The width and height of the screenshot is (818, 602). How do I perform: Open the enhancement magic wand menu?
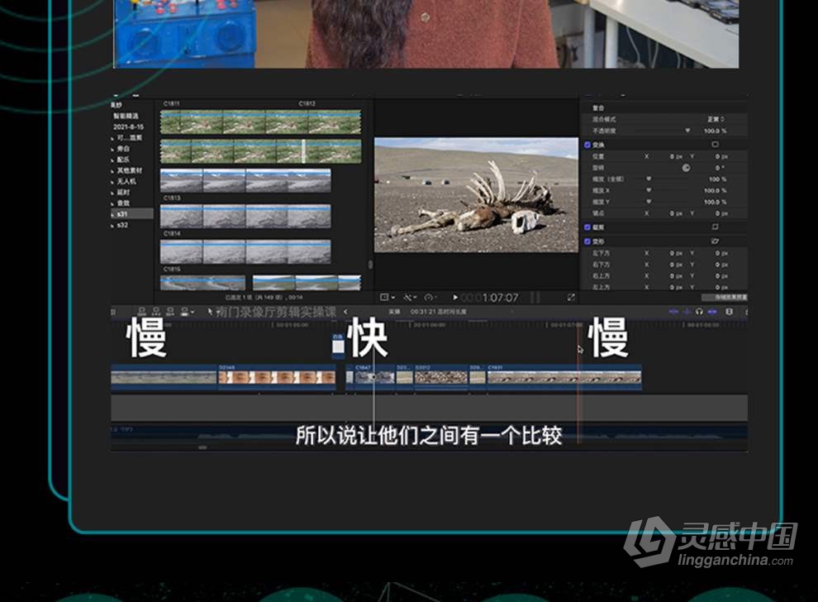click(410, 298)
